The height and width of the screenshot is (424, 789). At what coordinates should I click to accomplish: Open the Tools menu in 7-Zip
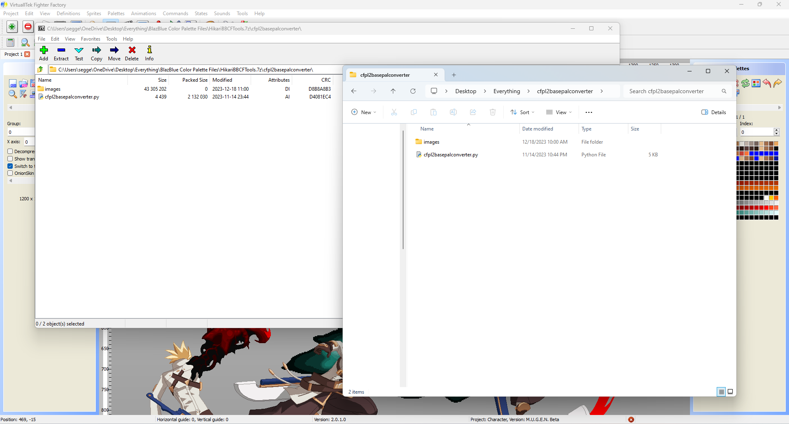click(x=111, y=39)
